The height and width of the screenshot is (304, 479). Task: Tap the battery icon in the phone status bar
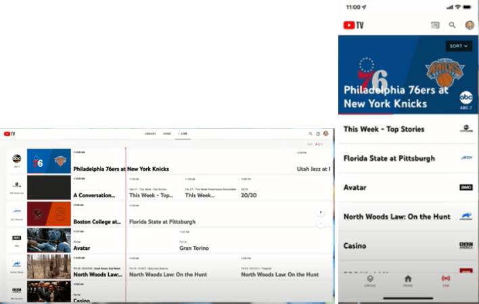tap(467, 7)
